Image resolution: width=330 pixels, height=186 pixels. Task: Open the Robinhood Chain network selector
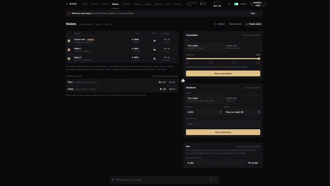coord(192,4)
